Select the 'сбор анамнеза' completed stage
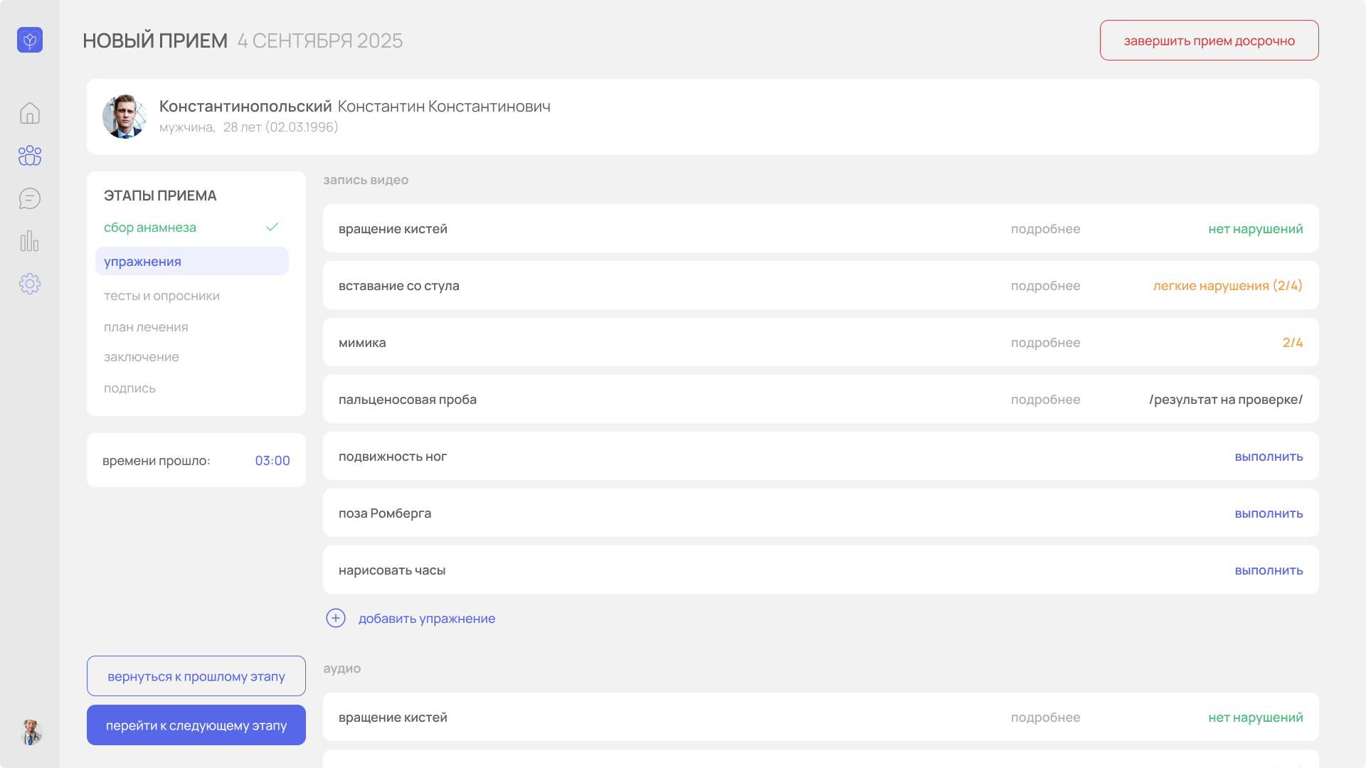 [150, 228]
